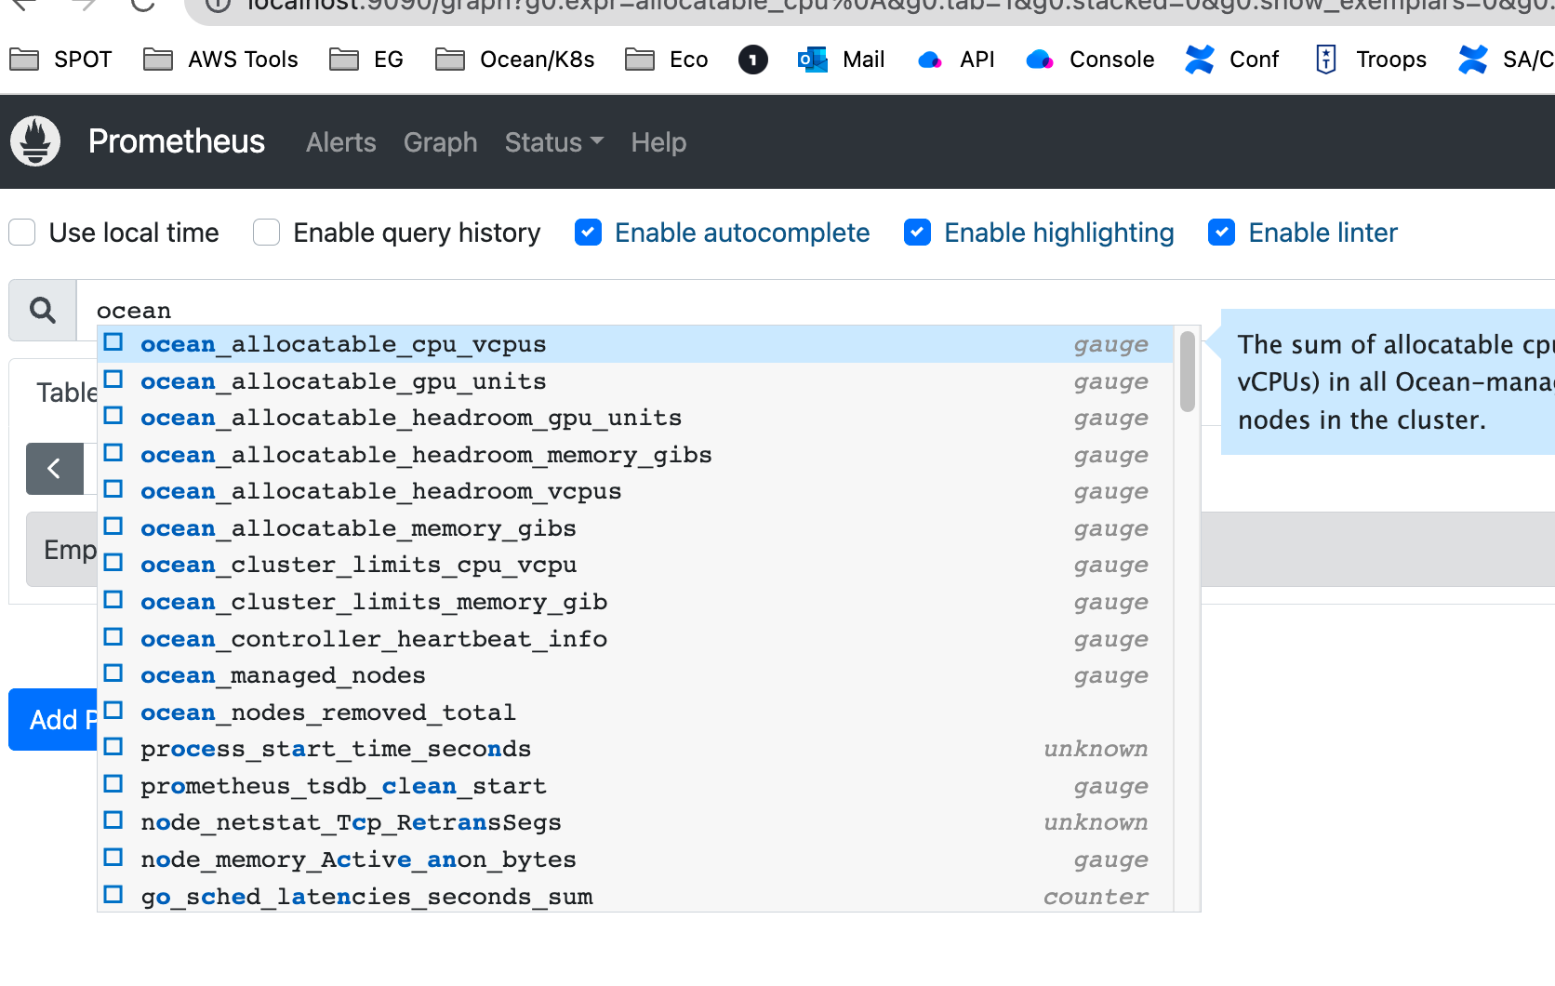Open the Graph page
This screenshot has height=986, width=1555.
tap(441, 142)
